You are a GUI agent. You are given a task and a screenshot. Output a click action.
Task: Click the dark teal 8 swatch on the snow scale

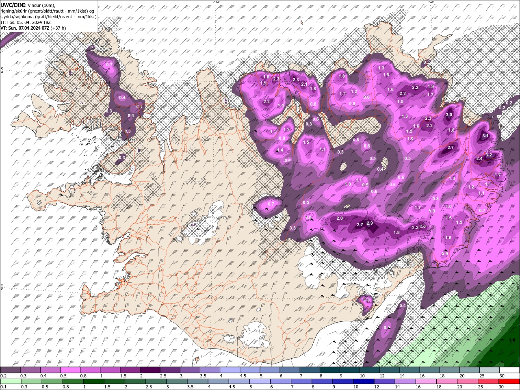click(x=330, y=370)
